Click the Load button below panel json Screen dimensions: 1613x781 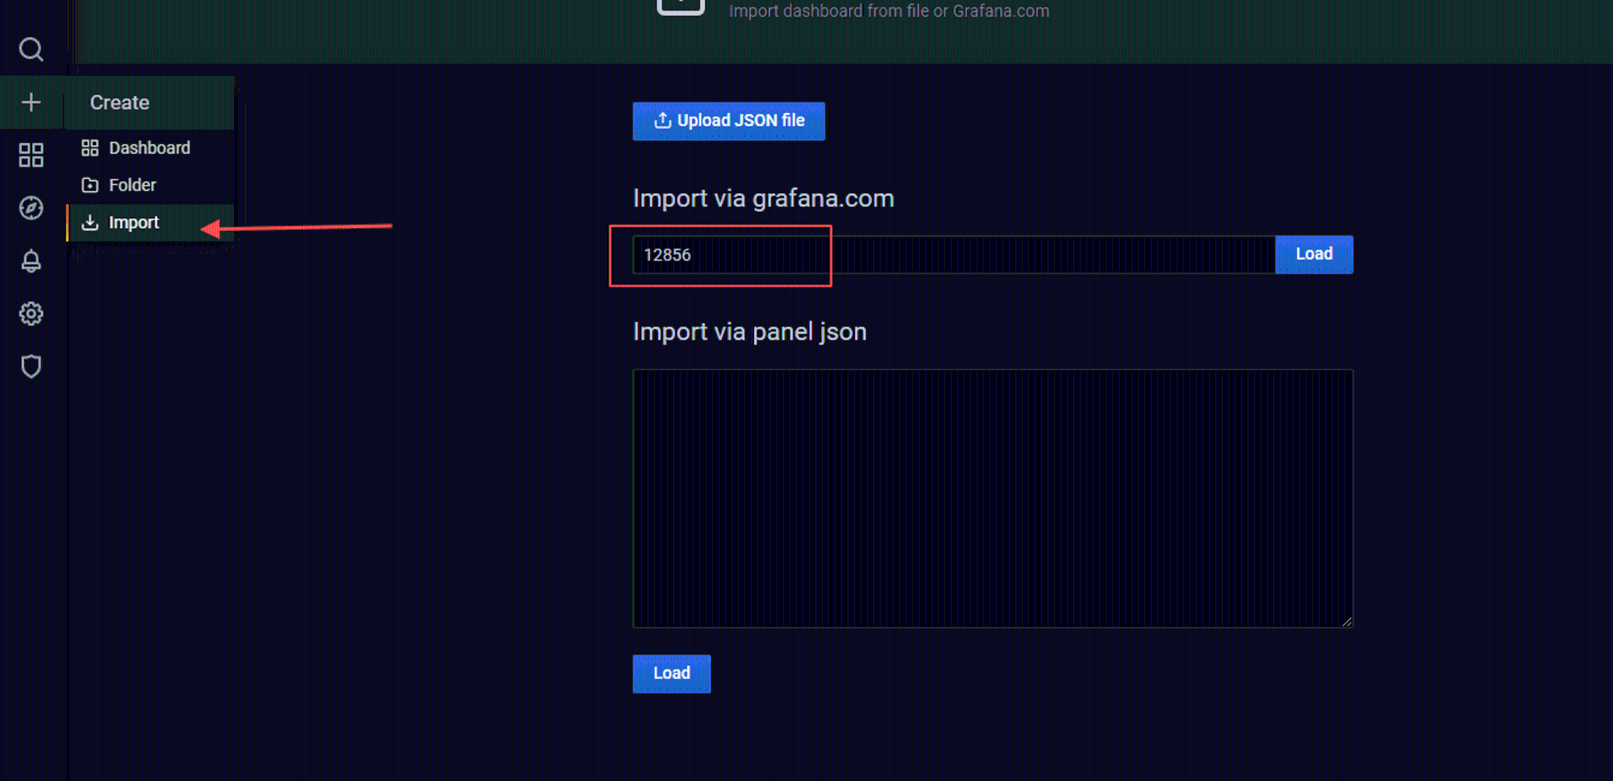671,674
